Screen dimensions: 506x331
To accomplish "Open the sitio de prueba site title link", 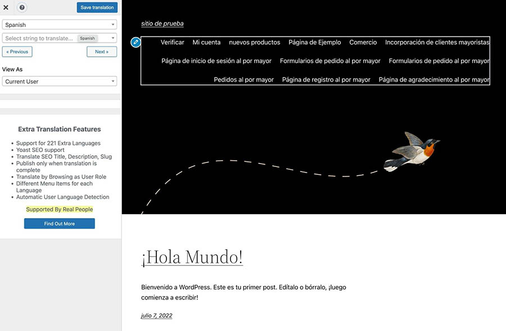I will point(162,24).
